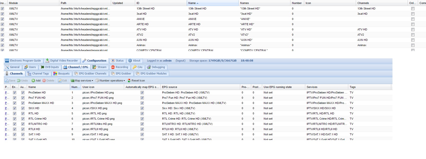426x159 pixels.
Task: Click Not set value for RTL HD
Action: (x=268, y=113)
